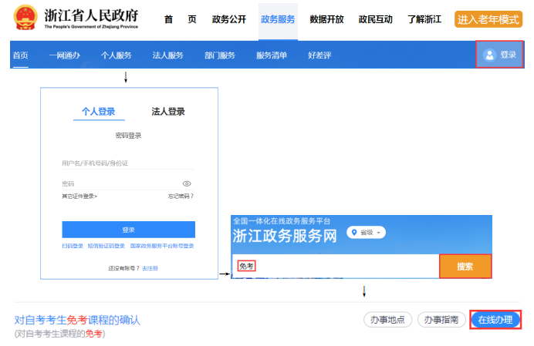Click the 密码登录 label
The image size is (534, 346).
point(128,136)
